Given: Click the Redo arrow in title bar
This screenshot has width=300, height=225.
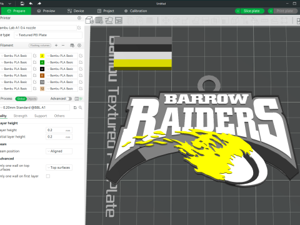Looking at the screenshot, I should coord(39,4).
